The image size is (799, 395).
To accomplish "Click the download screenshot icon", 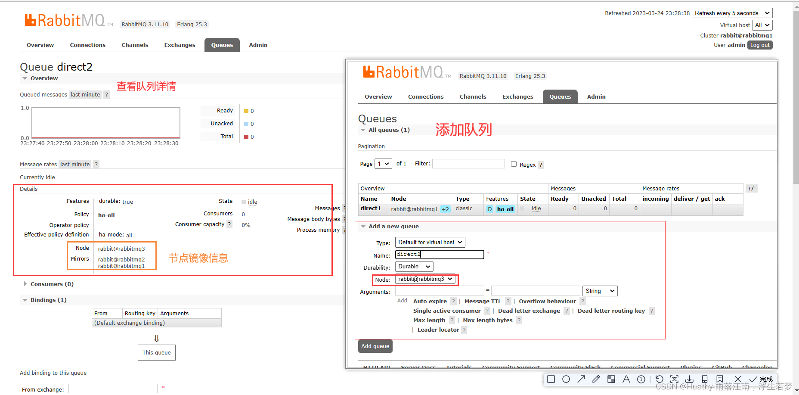I will 689,379.
